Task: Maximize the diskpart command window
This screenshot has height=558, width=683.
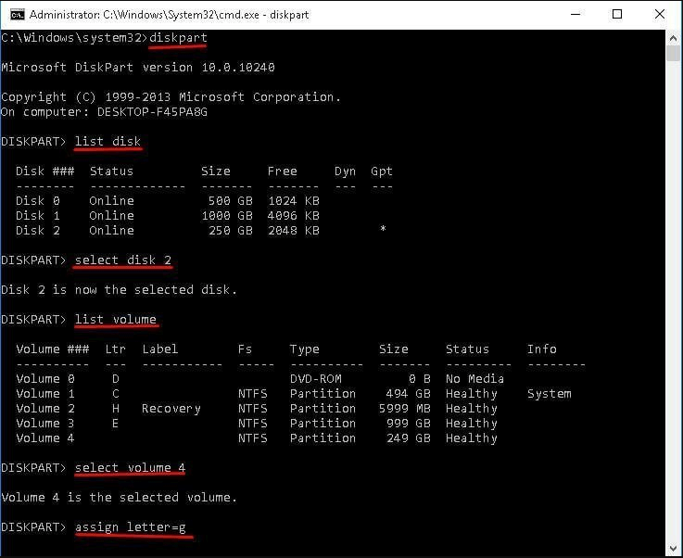Action: 617,15
